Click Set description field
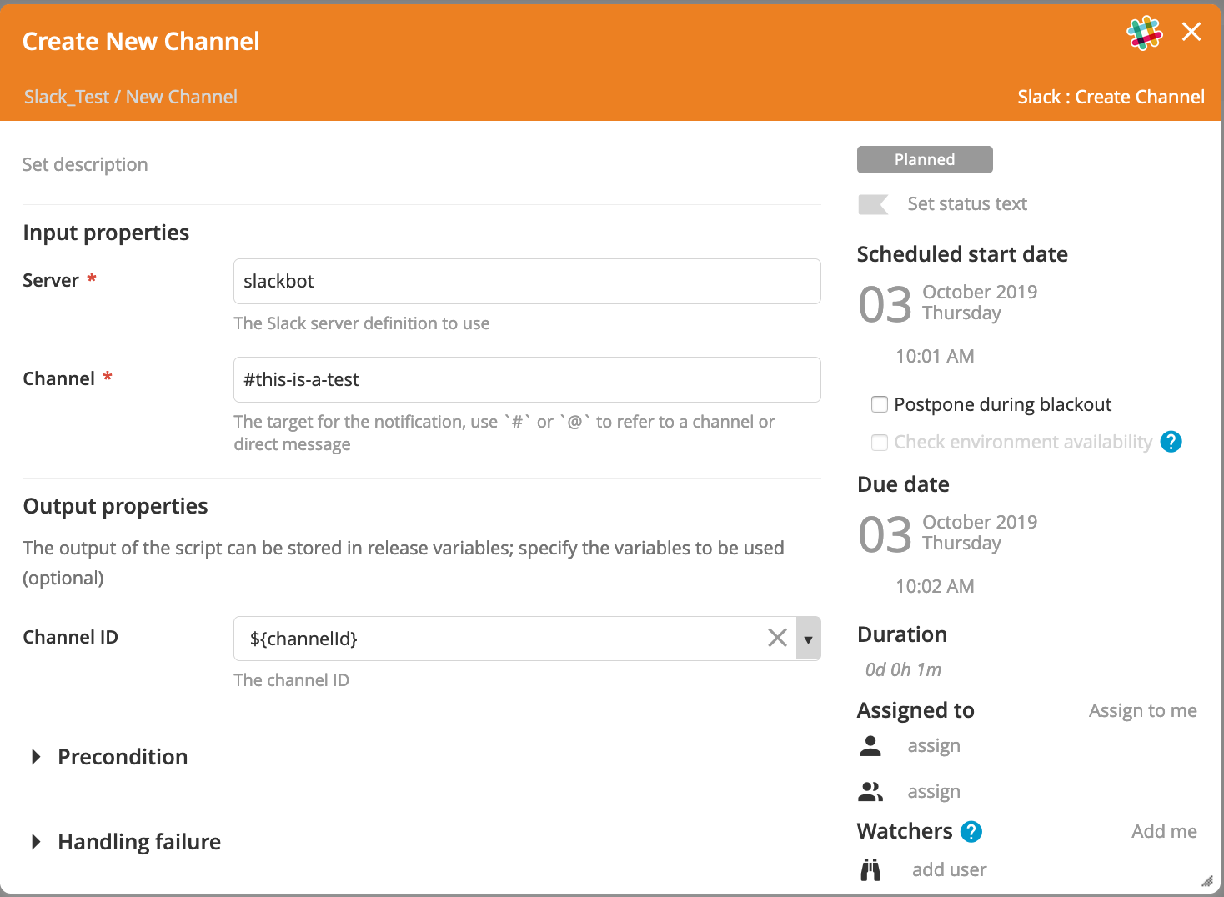The image size is (1224, 897). [85, 164]
